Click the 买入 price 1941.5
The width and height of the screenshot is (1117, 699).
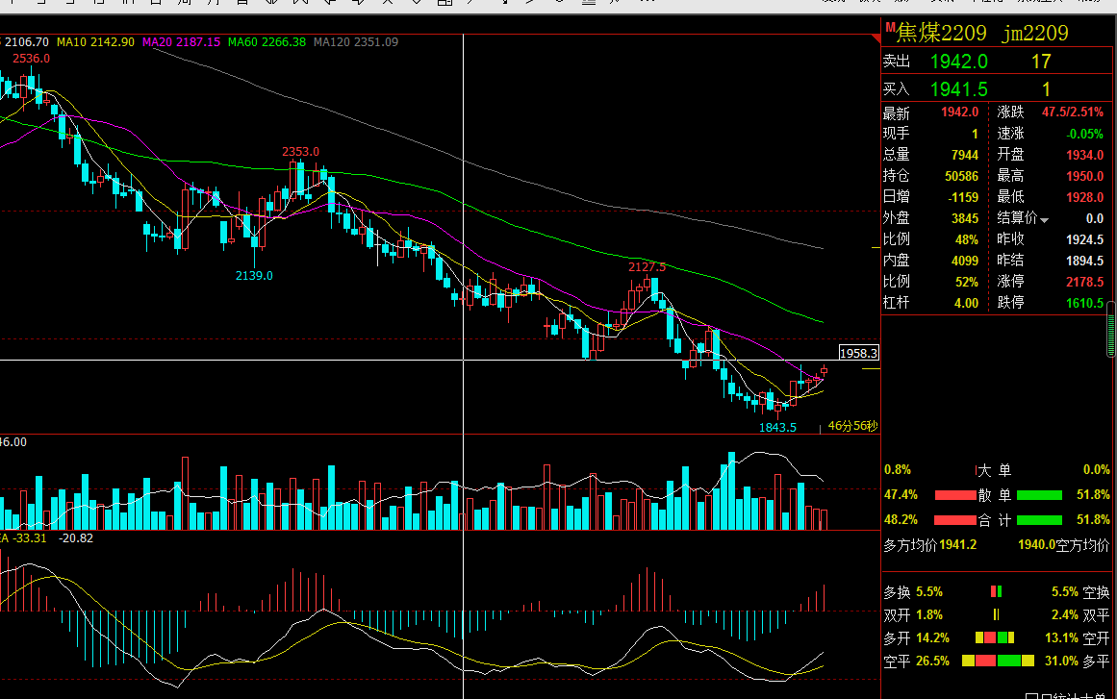click(x=959, y=89)
